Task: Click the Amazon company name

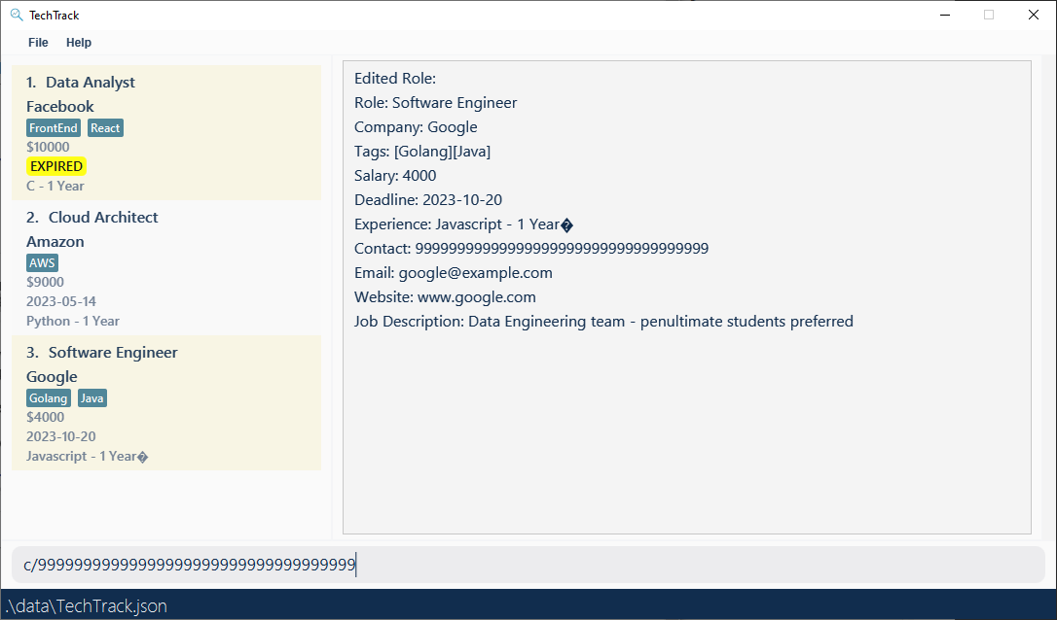Action: pyautogui.click(x=55, y=242)
